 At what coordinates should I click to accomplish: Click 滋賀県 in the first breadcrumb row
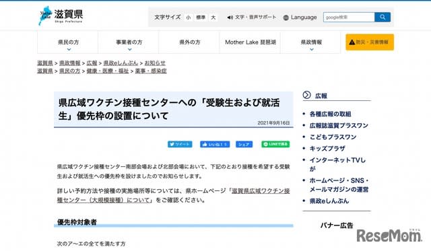tap(45, 63)
